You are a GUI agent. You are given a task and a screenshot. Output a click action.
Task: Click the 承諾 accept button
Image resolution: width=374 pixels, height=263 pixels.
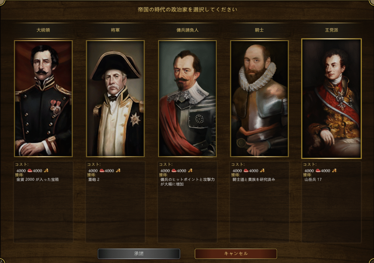tap(139, 254)
